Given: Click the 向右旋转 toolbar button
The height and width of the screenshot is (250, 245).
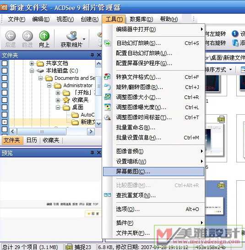Looking at the screenshot, I should pyautogui.click(x=215, y=43).
